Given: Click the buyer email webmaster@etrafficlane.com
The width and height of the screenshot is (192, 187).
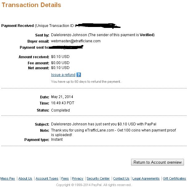Looking at the screenshot, I should click(76, 41).
